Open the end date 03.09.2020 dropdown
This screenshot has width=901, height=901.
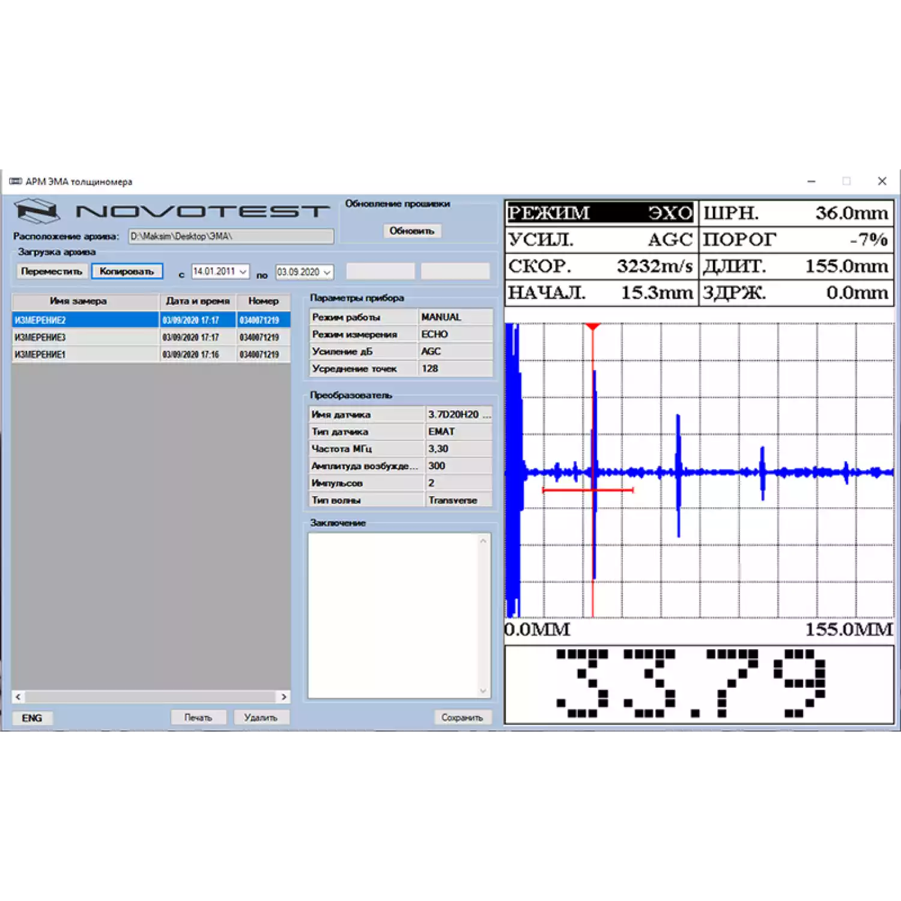click(x=327, y=273)
